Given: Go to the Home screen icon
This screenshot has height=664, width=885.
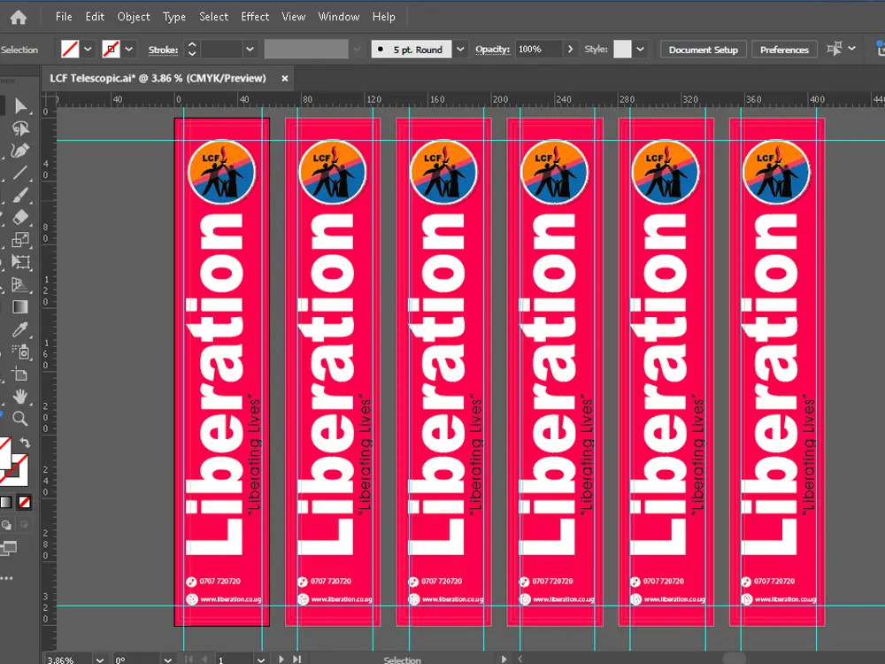Looking at the screenshot, I should pyautogui.click(x=18, y=17).
